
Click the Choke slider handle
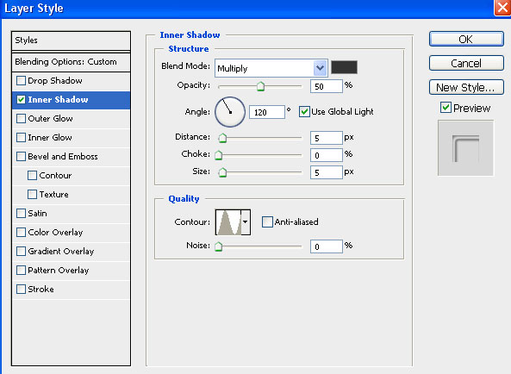coord(219,155)
